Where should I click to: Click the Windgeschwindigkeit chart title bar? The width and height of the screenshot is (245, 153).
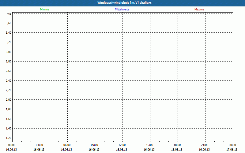coord(123,2)
